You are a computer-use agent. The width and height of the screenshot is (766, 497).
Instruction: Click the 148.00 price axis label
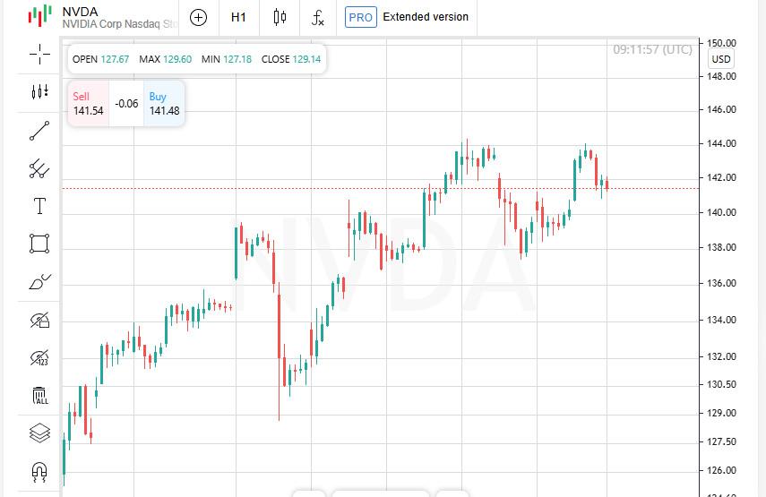721,76
